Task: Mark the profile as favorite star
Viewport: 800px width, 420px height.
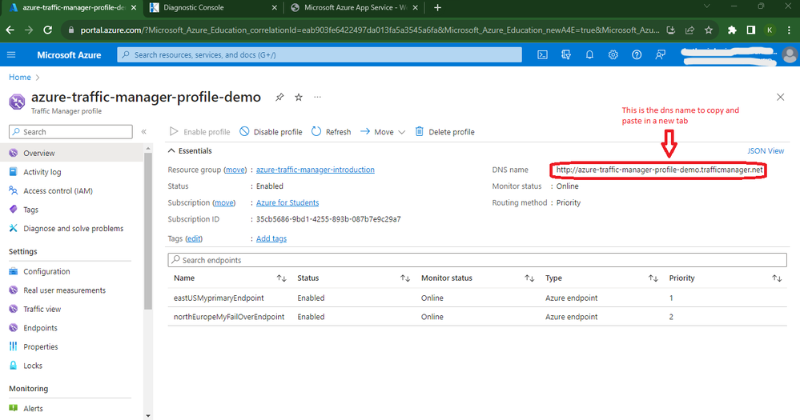Action: pos(299,97)
